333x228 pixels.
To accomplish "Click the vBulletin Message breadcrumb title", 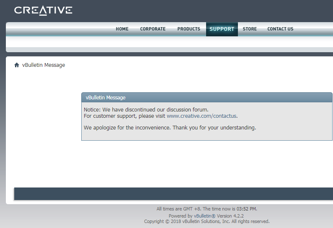I will click(x=44, y=65).
